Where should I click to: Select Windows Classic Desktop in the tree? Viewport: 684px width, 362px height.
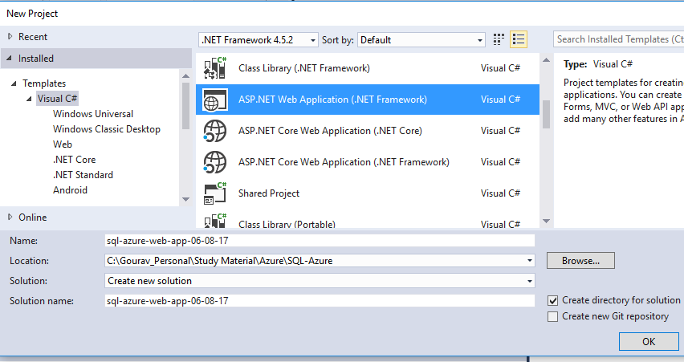coord(106,129)
